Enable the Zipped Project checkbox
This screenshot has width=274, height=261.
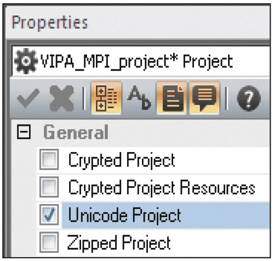[x=49, y=242]
